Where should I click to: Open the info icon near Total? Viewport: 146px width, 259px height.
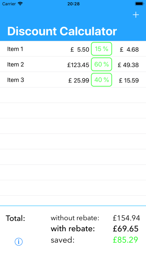(19, 242)
